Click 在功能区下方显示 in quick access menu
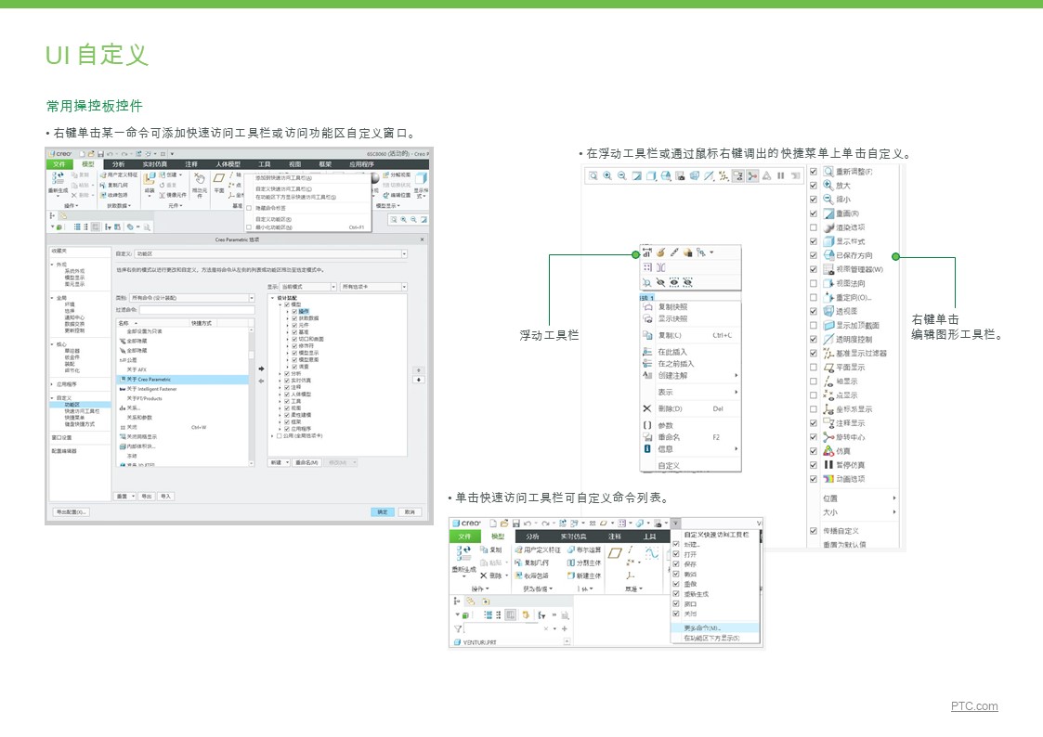This screenshot has width=1043, height=737. click(714, 638)
